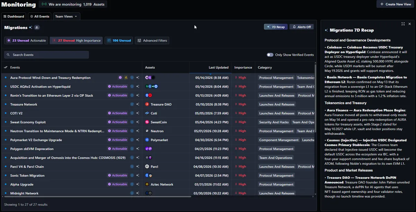
Task: Click Actionable tag on USDC AQAv2 row
Action: click(x=118, y=87)
